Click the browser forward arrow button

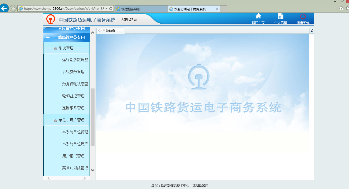click(x=13, y=8)
